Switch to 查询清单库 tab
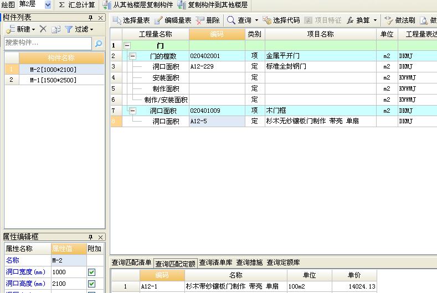Screen dimensions: 437x293 215,263
